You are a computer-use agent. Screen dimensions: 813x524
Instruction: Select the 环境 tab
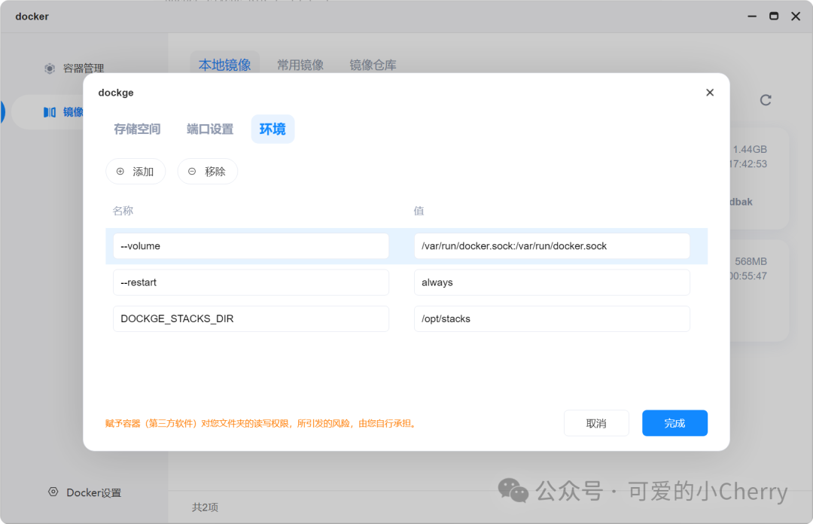click(x=273, y=129)
